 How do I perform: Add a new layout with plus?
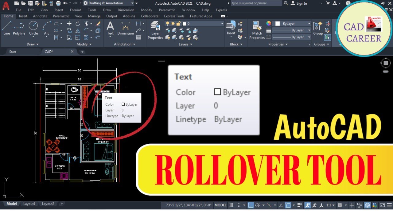(62, 204)
